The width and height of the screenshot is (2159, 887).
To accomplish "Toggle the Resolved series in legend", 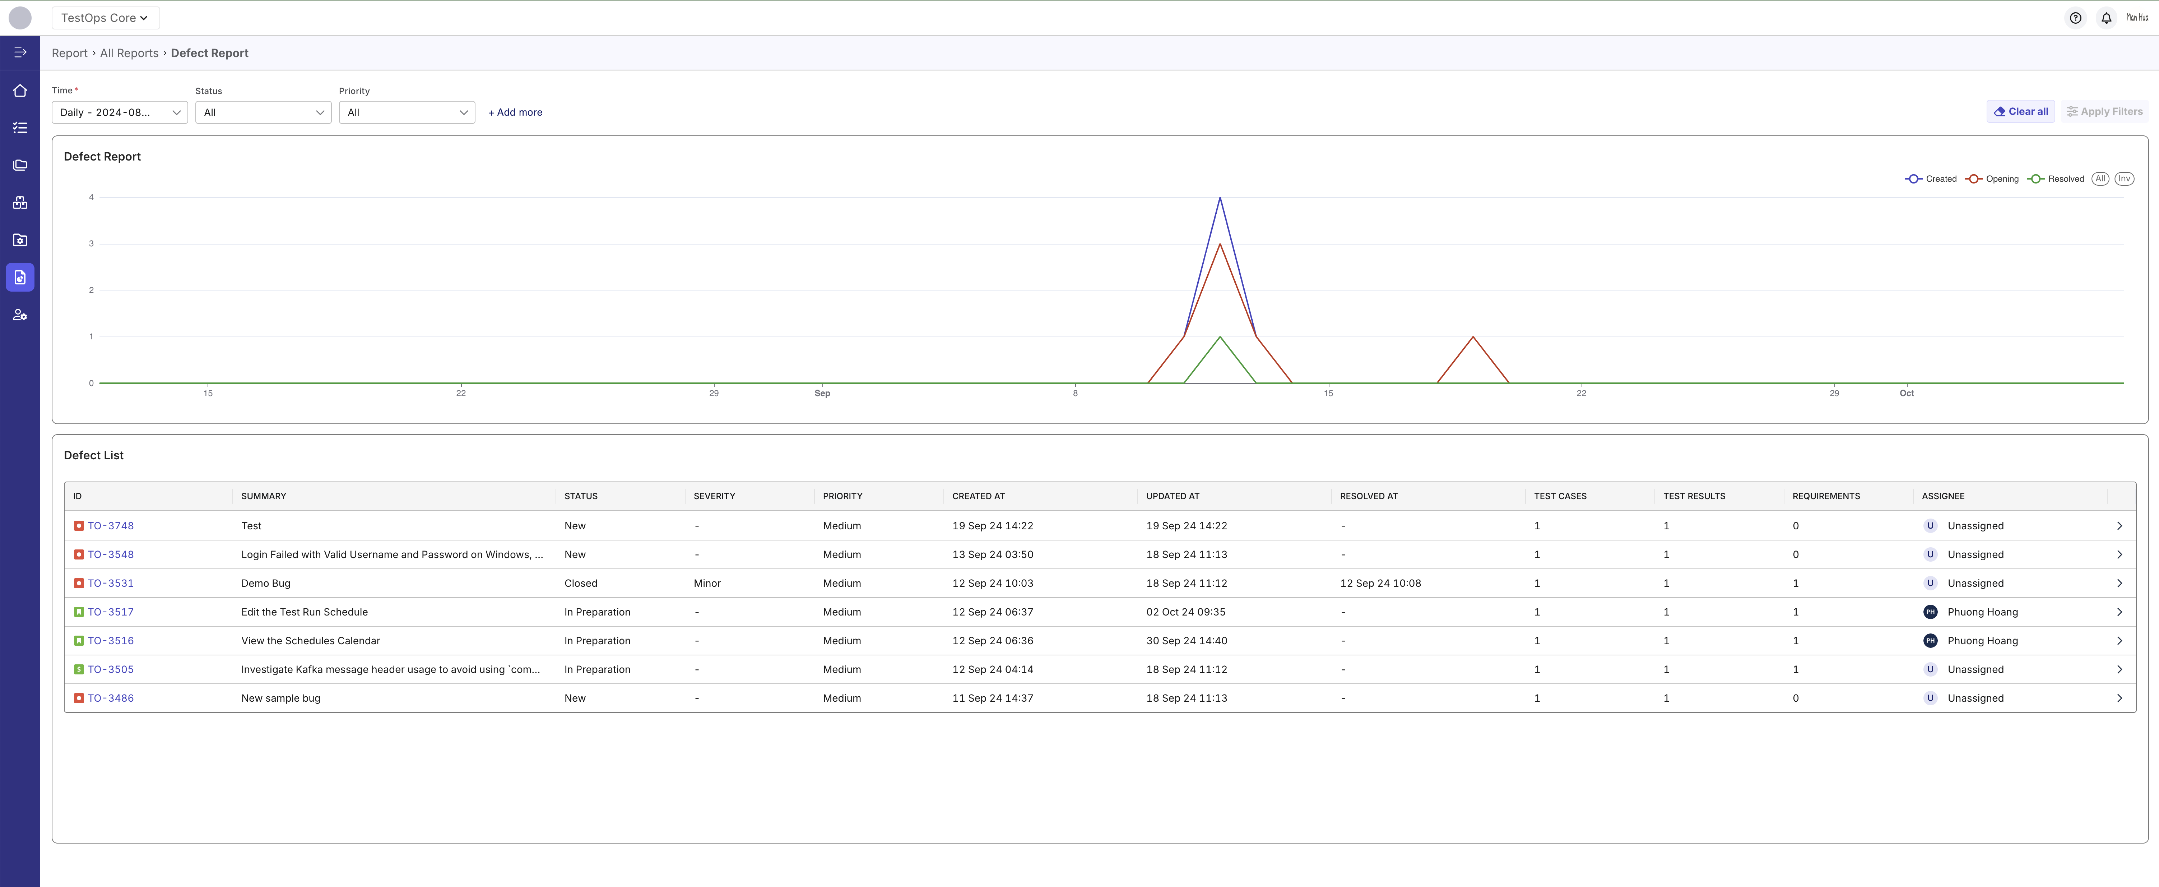I will [2055, 178].
